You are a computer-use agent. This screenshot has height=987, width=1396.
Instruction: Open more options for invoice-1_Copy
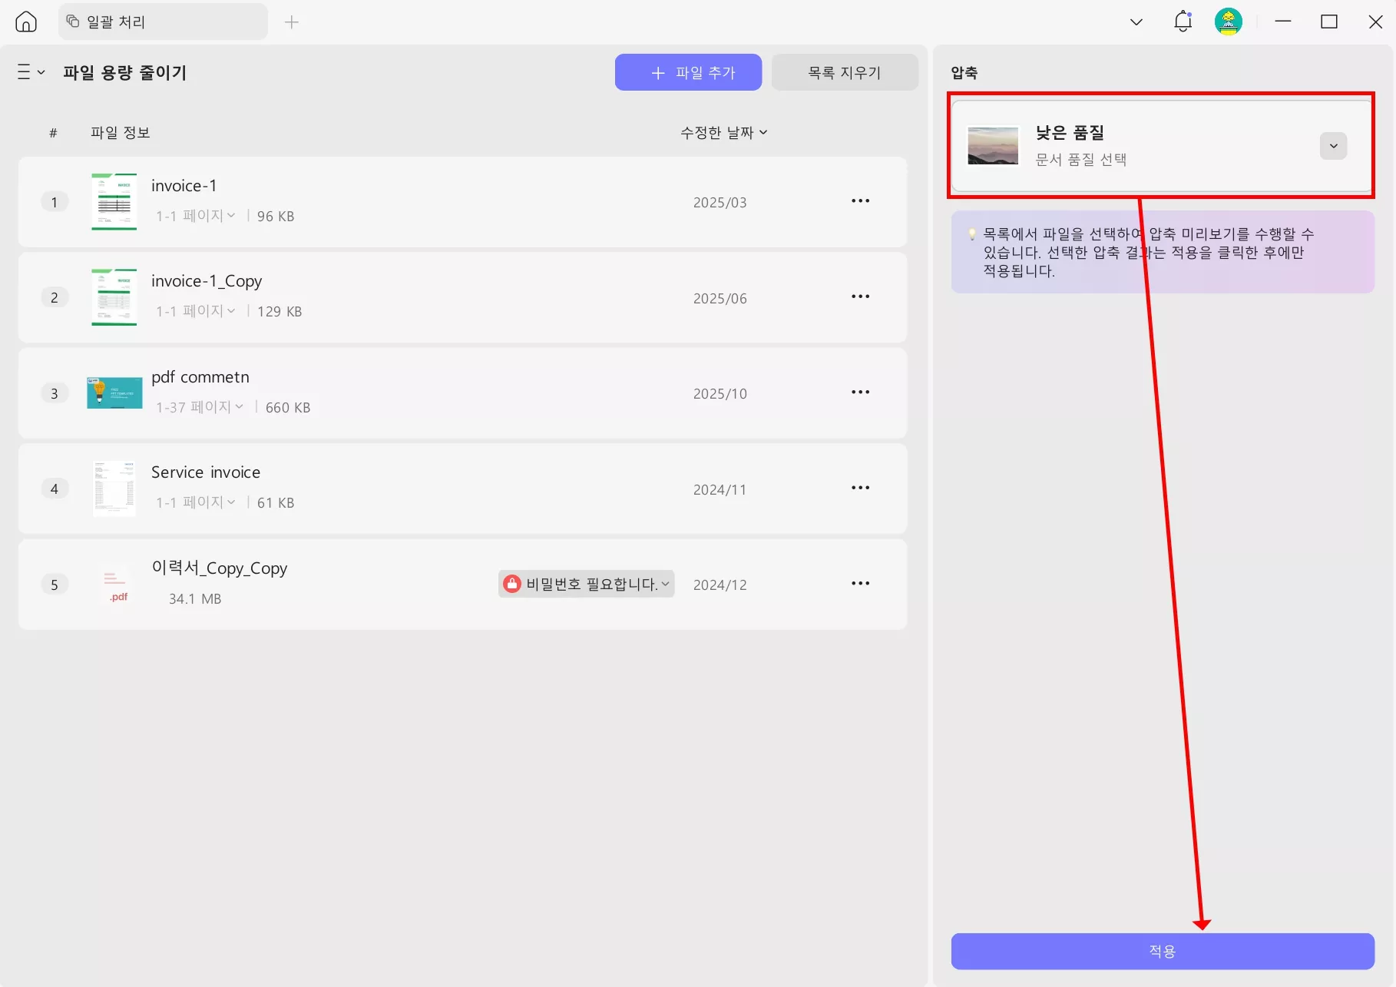[x=861, y=296]
